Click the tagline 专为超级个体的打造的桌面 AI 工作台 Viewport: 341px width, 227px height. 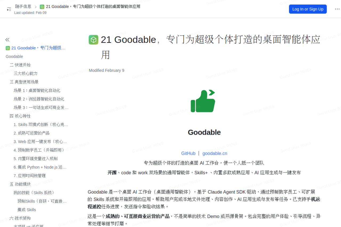[204, 163]
